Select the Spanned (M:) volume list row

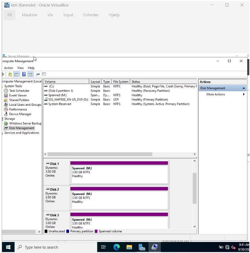pos(120,95)
